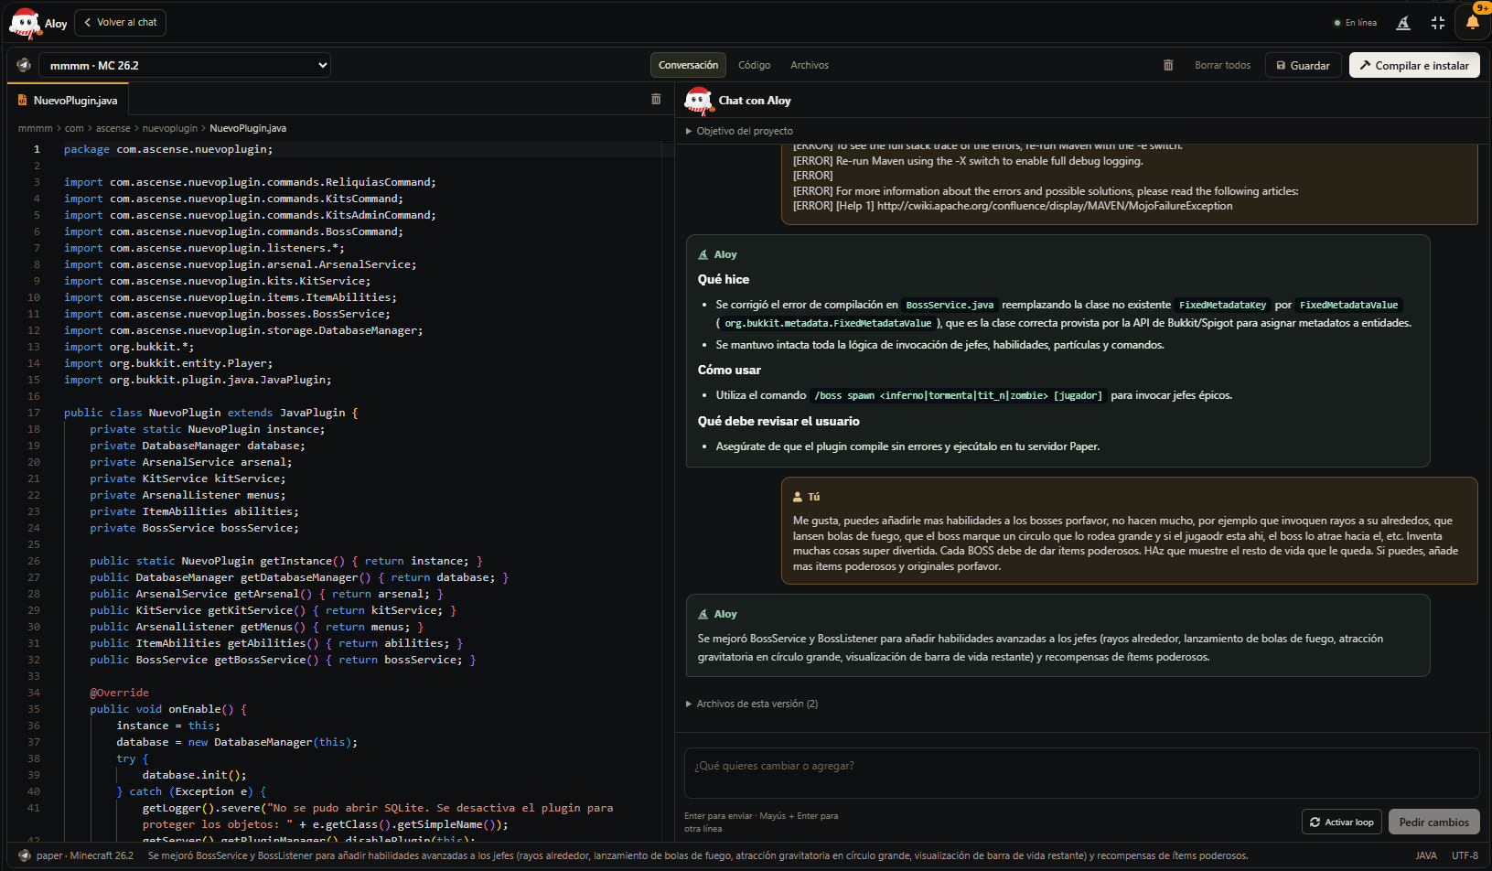This screenshot has width=1492, height=871.
Task: Focus the ¿Qué quieres cambiar o agregar? input
Action: point(1081,773)
